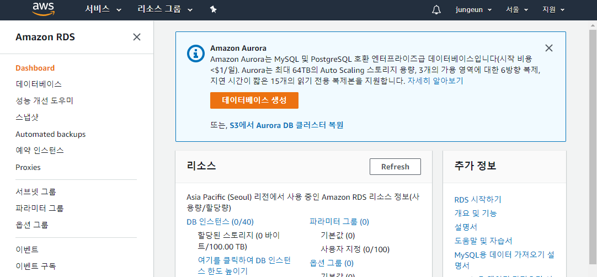
Task: Click 기본값 (0) under 파라미터 그룹
Action: [338, 236]
